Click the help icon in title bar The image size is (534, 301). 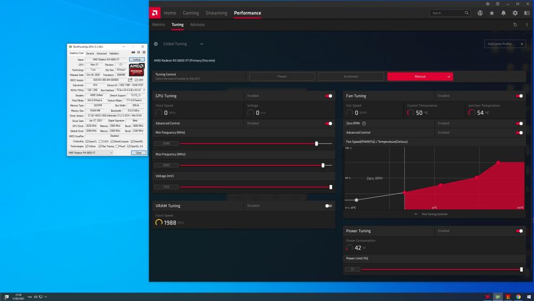[498, 4]
